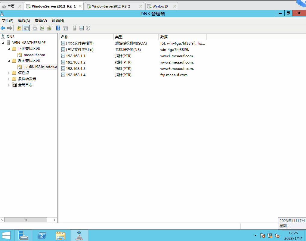Go up one level in the tree
The image size is (306, 241).
coord(19,28)
